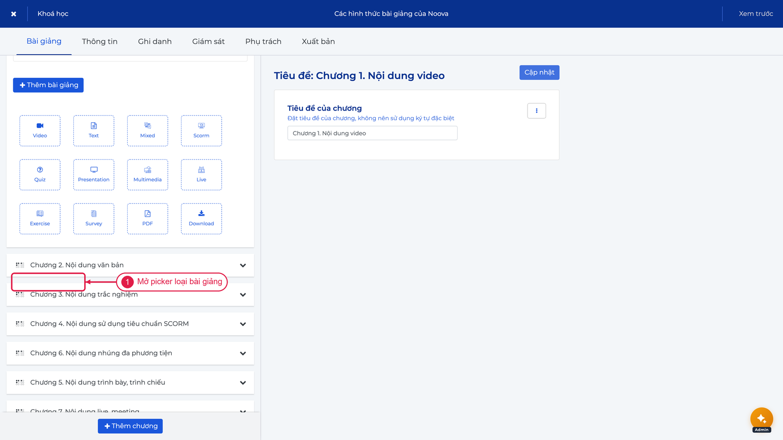Select Chương 5 trình bày, trình chiếu title
Image resolution: width=783 pixels, height=440 pixels.
point(98,382)
